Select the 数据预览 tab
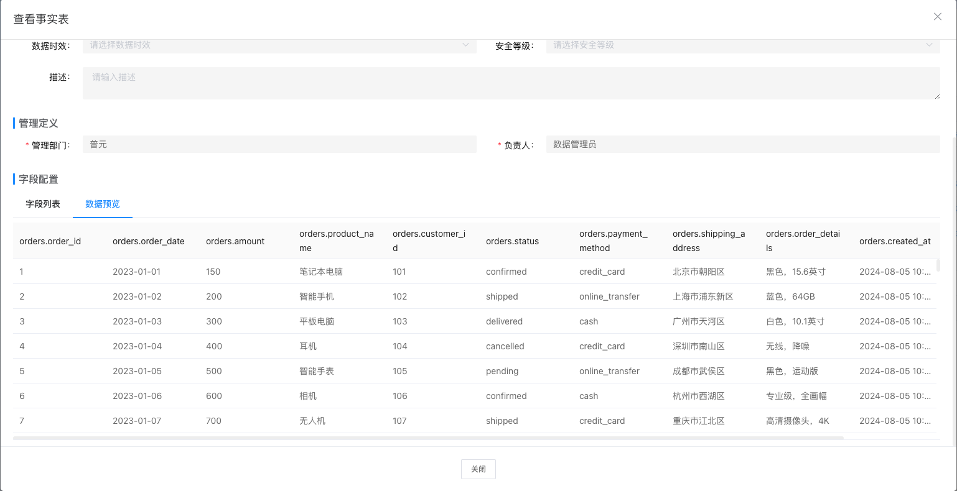 [103, 204]
